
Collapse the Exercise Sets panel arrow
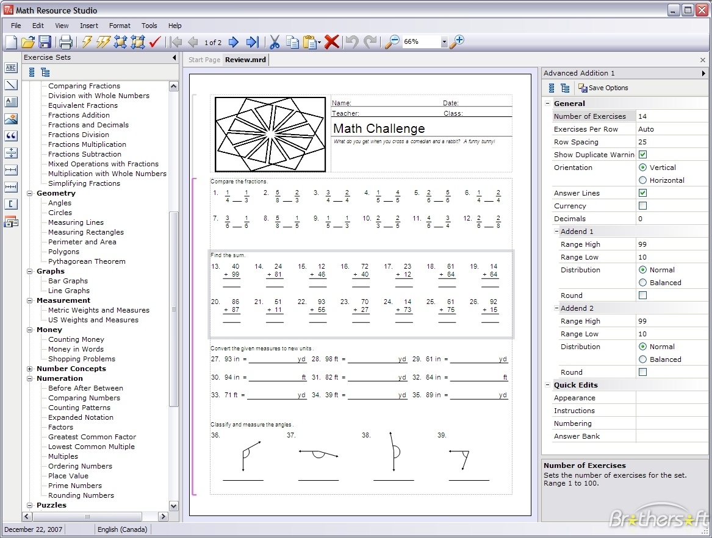coord(174,58)
